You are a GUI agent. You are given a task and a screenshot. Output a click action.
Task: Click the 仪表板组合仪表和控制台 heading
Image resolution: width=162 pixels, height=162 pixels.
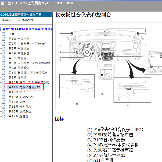(83, 15)
